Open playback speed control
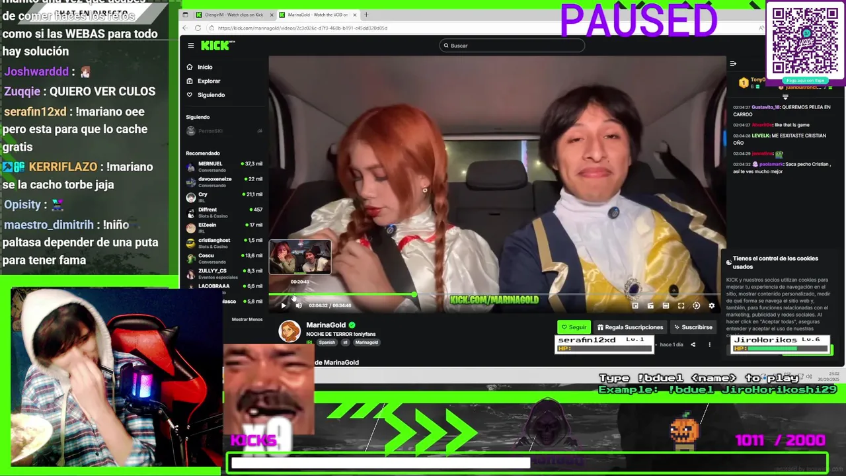Viewport: 846px width, 476px height. [696, 305]
